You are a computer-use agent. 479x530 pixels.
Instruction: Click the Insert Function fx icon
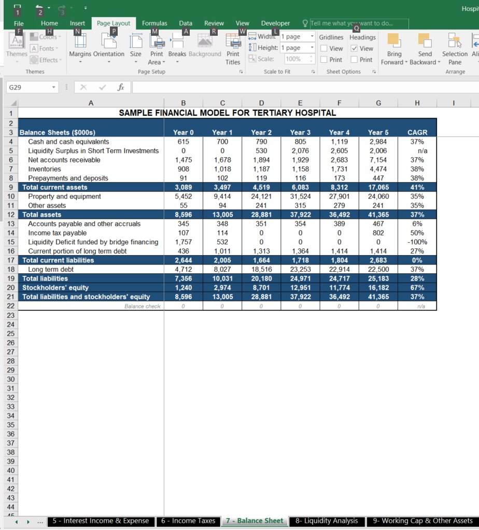click(121, 87)
